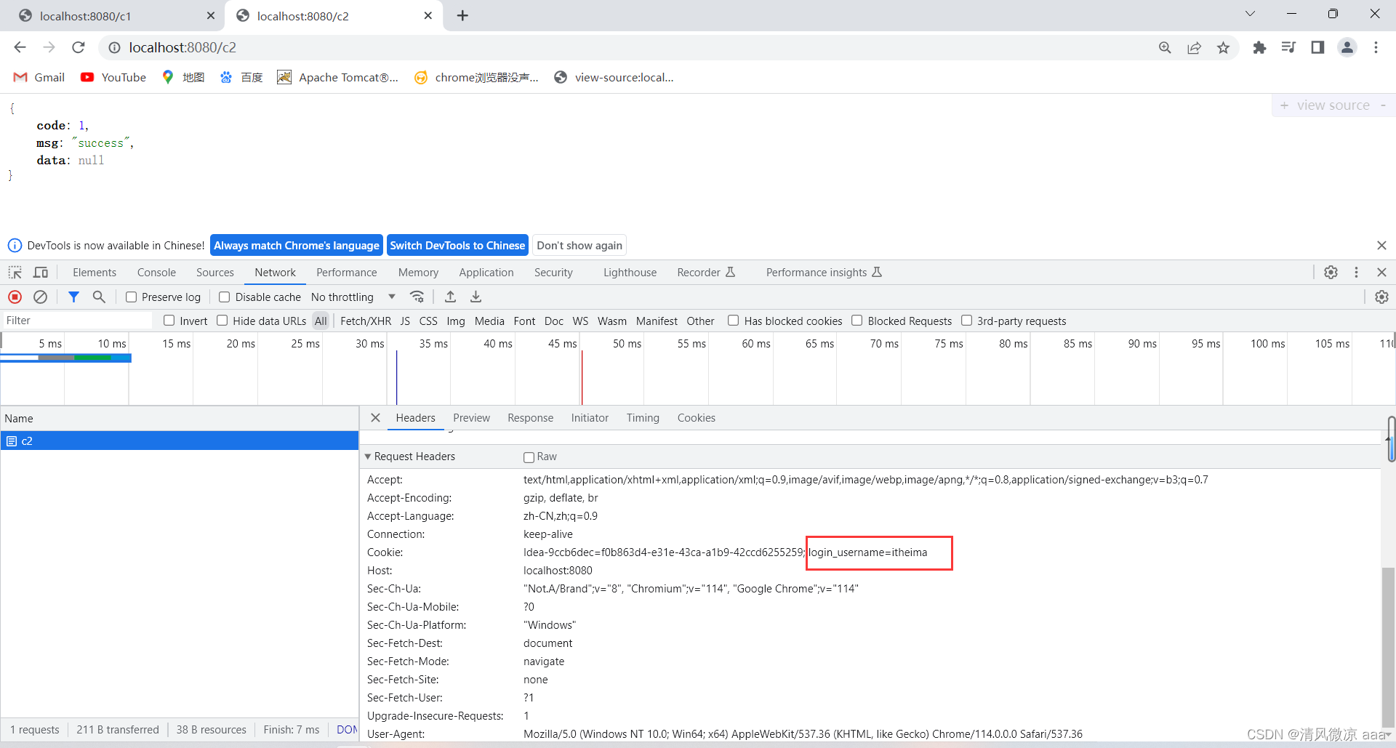Reload the page with the refresh icon
The height and width of the screenshot is (748, 1396).
pos(78,47)
